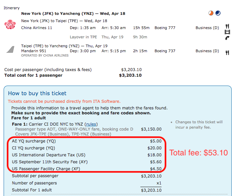Click the New York to Yancheng itinerary heading
This screenshot has height=196, width=235.
coord(73,14)
